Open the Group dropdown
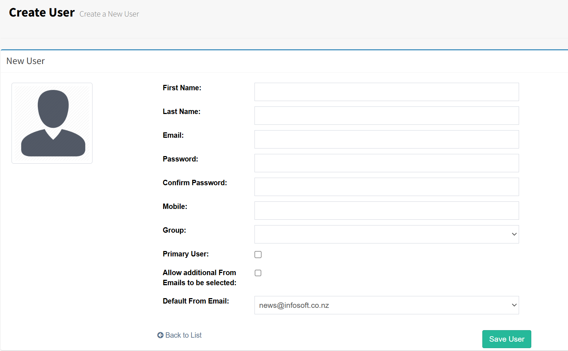This screenshot has width=568, height=351. point(387,234)
